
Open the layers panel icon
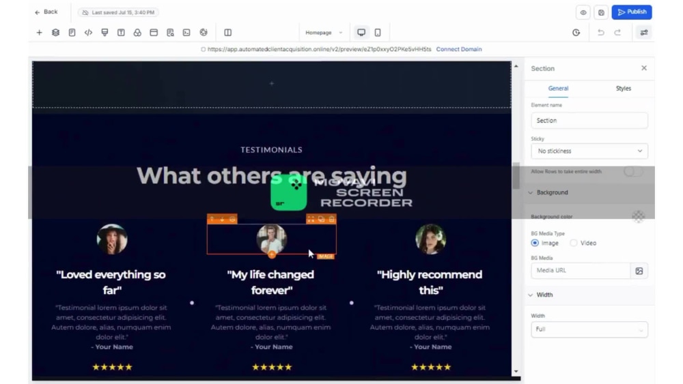[56, 33]
